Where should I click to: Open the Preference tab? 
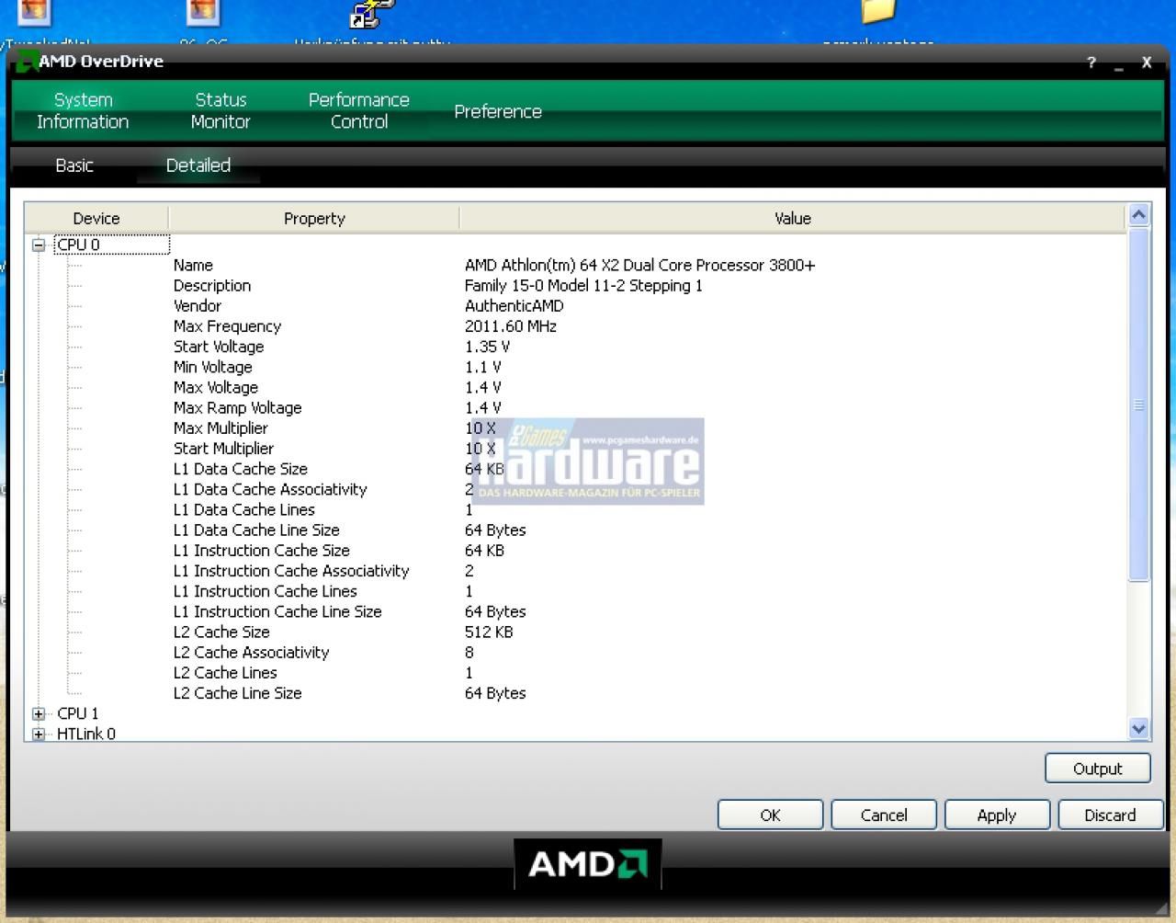[498, 111]
